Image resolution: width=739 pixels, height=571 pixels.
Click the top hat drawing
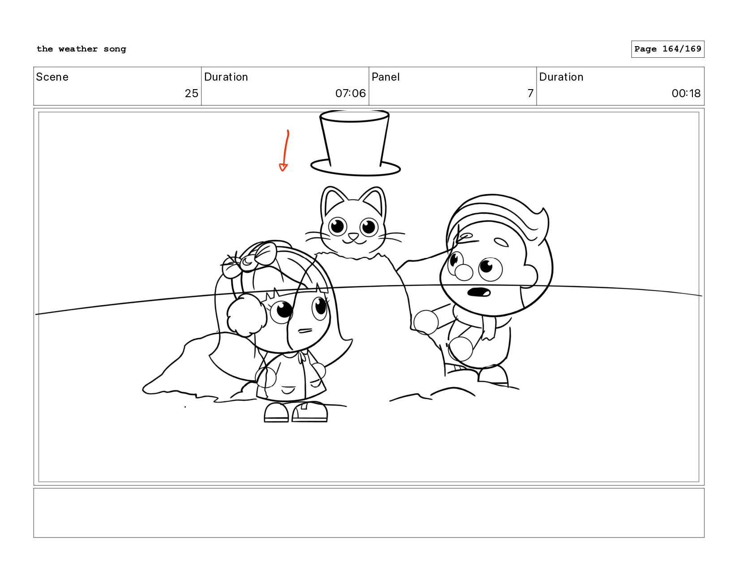pyautogui.click(x=355, y=142)
